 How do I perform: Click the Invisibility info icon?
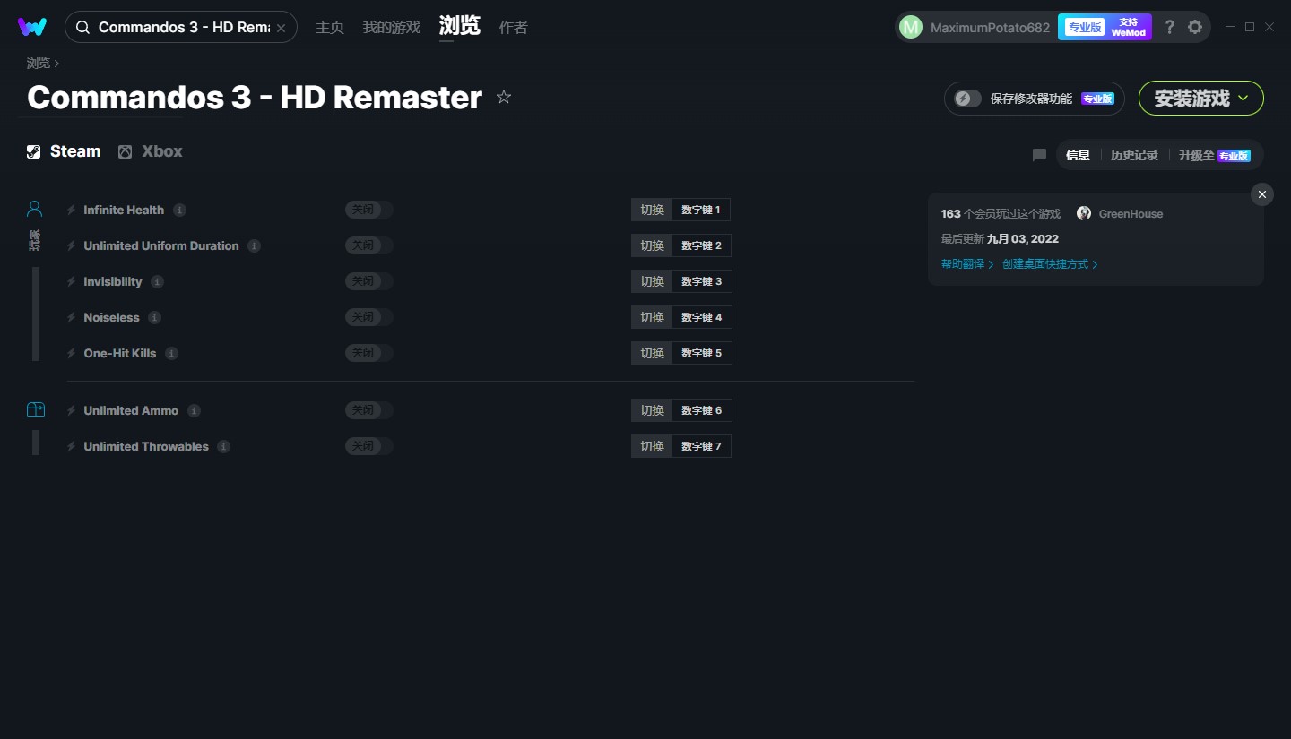(x=158, y=281)
